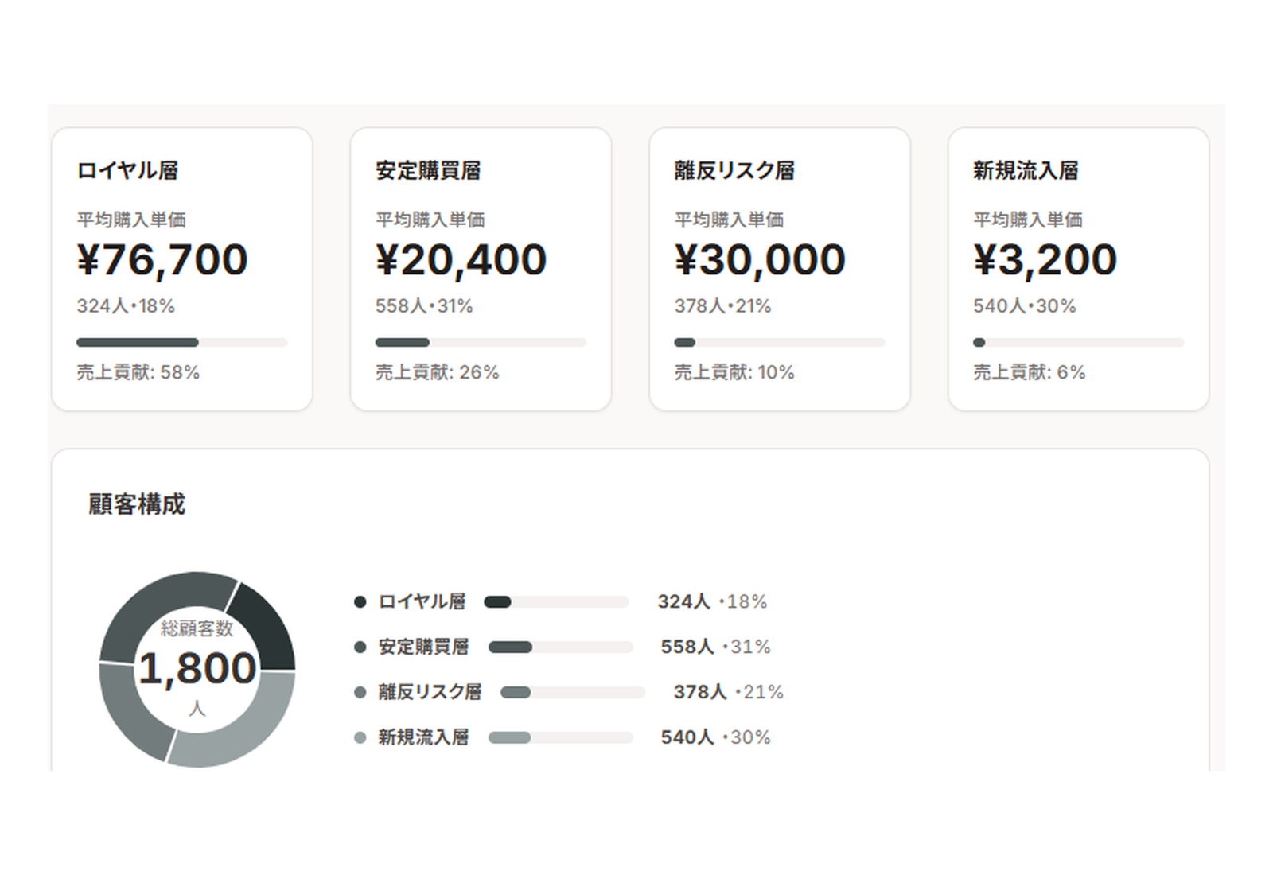This screenshot has width=1273, height=875.
Task: Click the 1,800 total customers donut center
Action: [197, 668]
